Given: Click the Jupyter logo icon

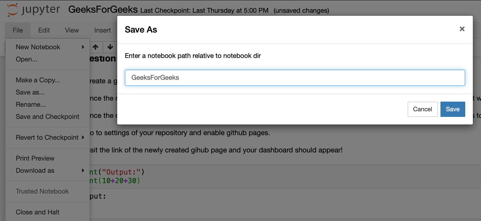Looking at the screenshot, I should click(12, 10).
